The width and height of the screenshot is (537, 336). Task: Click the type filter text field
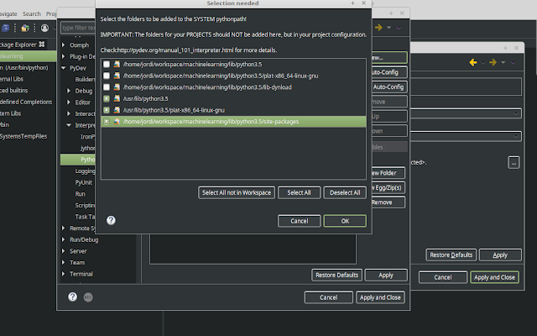[78, 28]
